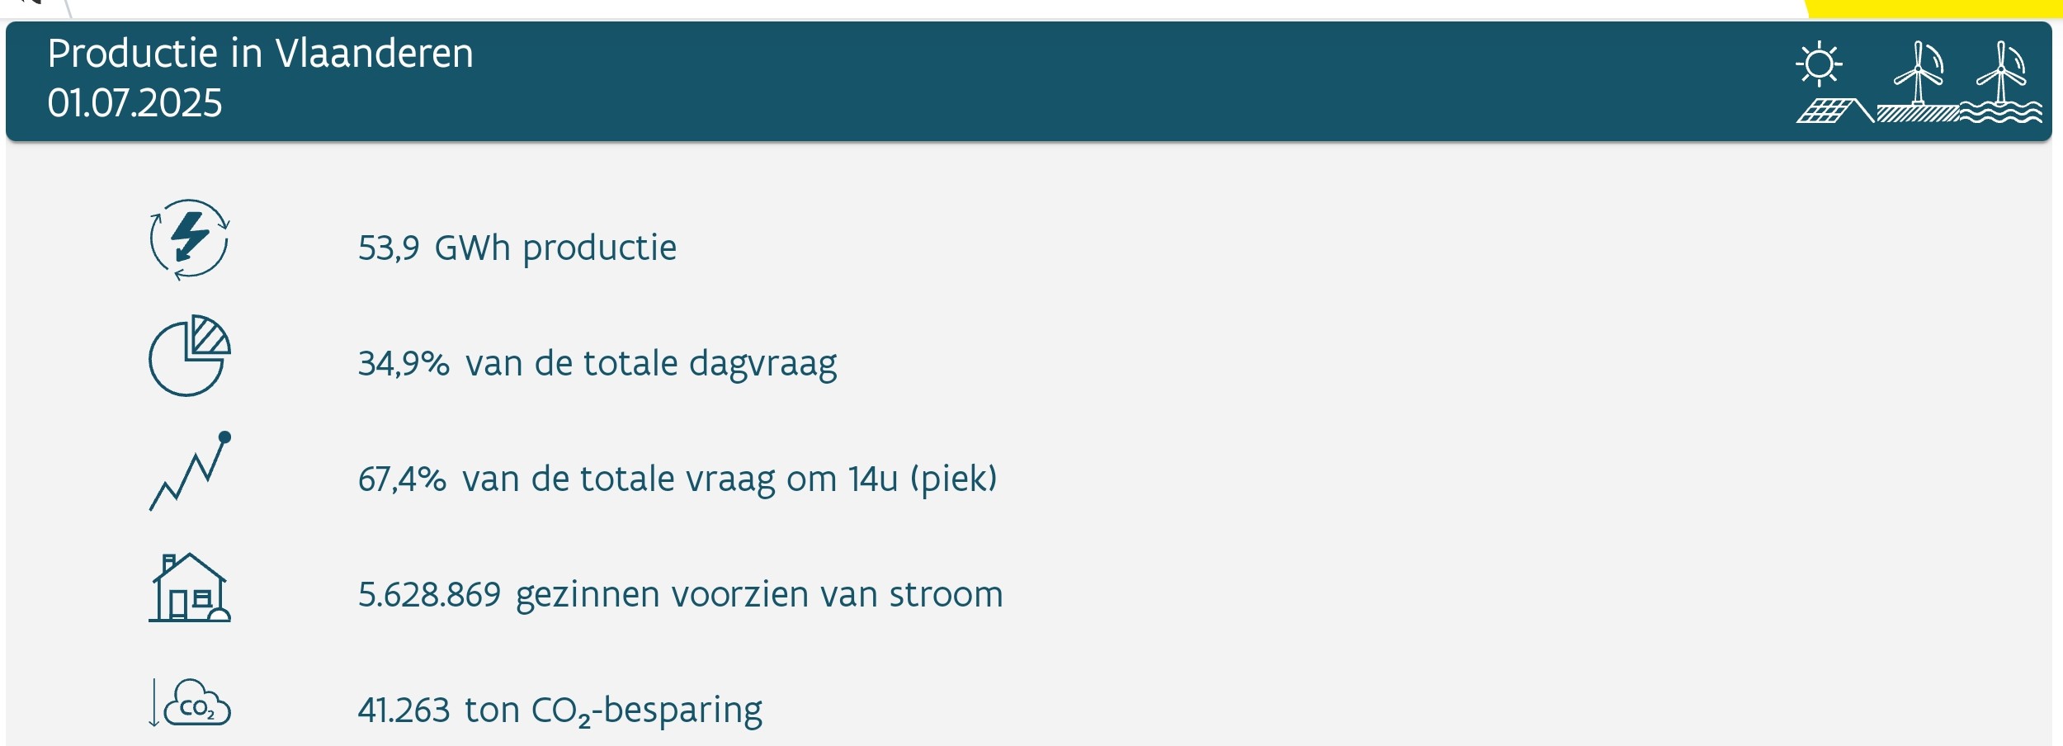The image size is (2063, 746).
Task: Click 'van de totale vraag om 14u (piek)' text
Action: (x=729, y=479)
